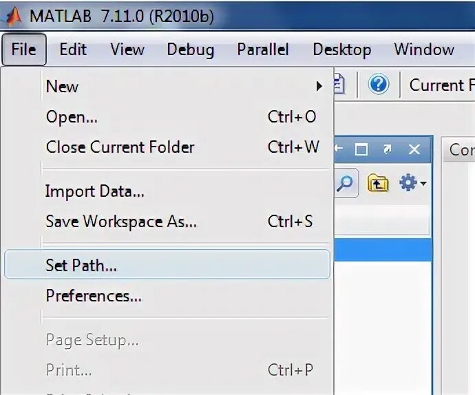Select the highlighted blue row in folder list

[x=383, y=250]
